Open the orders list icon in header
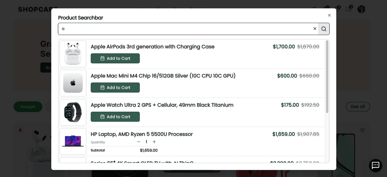The width and height of the screenshot is (387, 177). (x=349, y=9)
